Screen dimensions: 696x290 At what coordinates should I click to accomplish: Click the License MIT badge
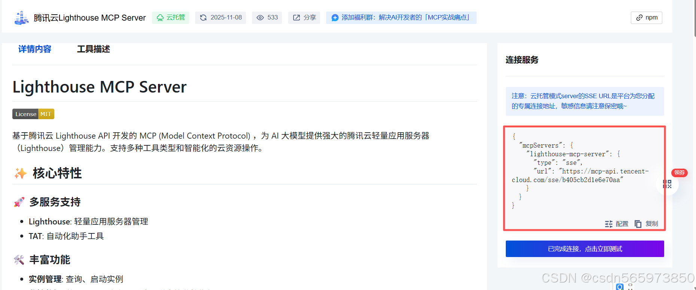33,114
